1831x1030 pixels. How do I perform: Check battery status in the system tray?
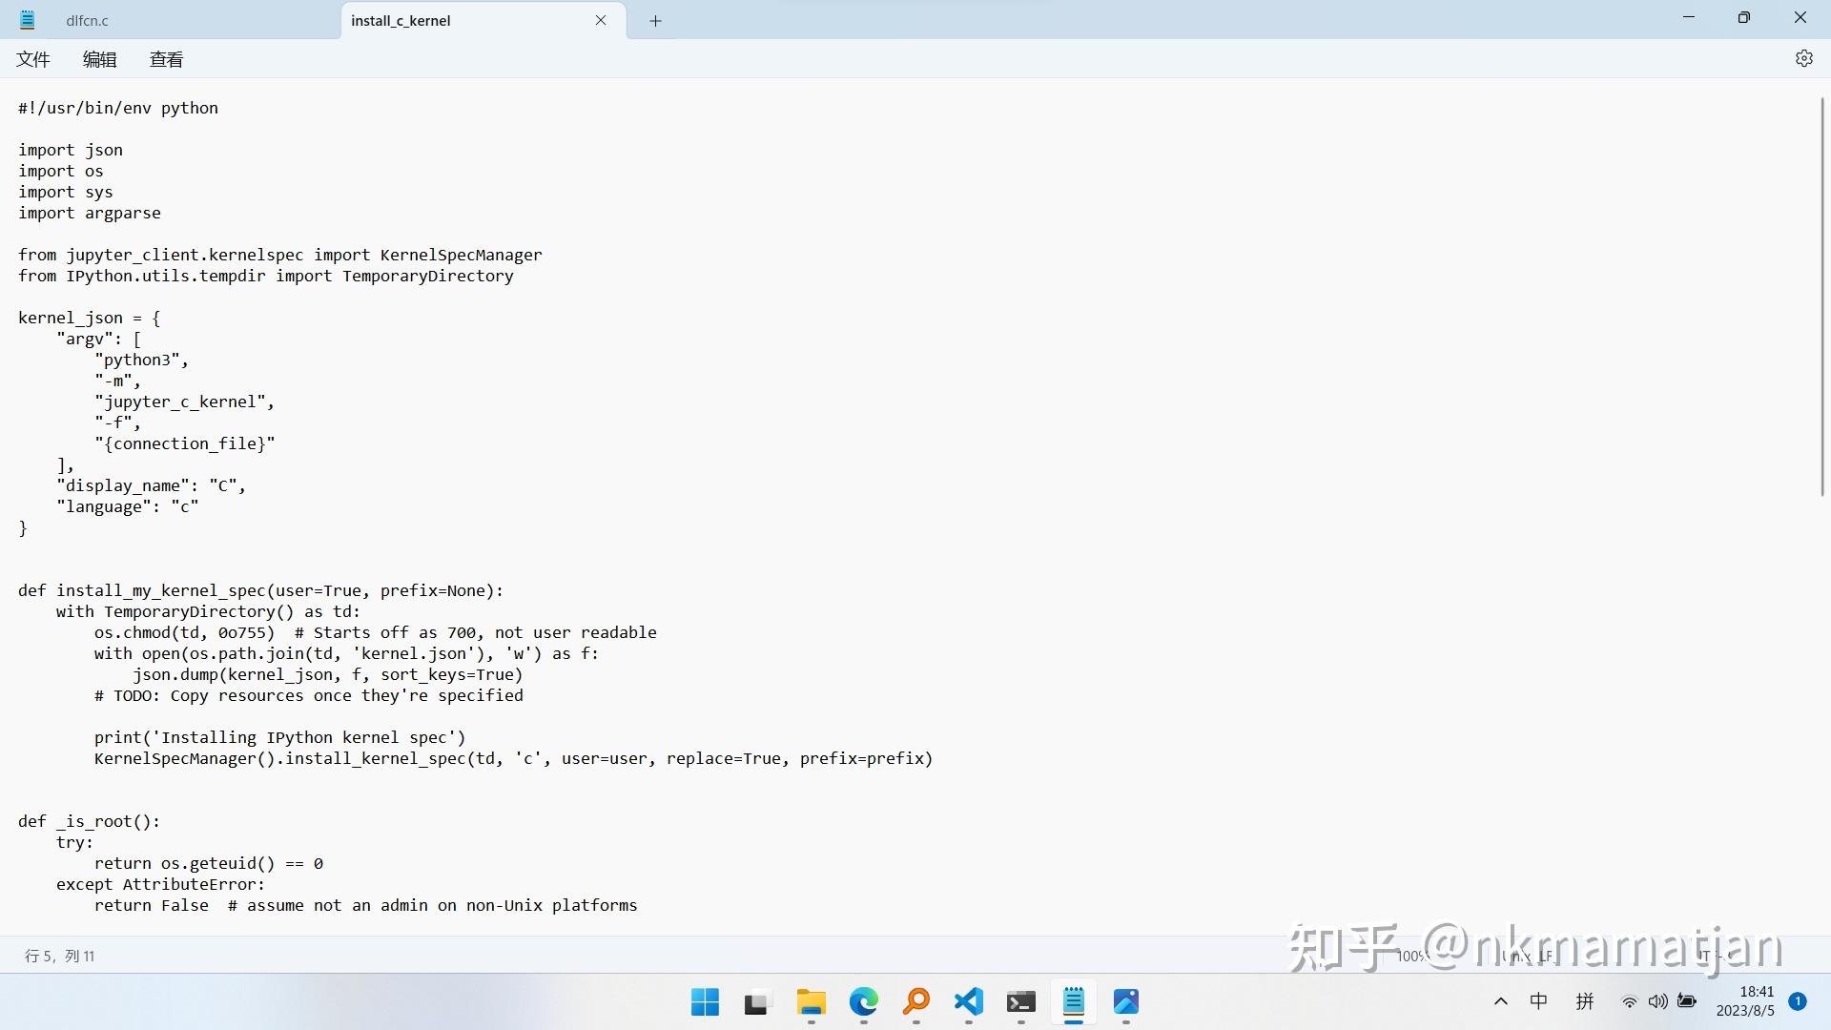[1686, 1001]
